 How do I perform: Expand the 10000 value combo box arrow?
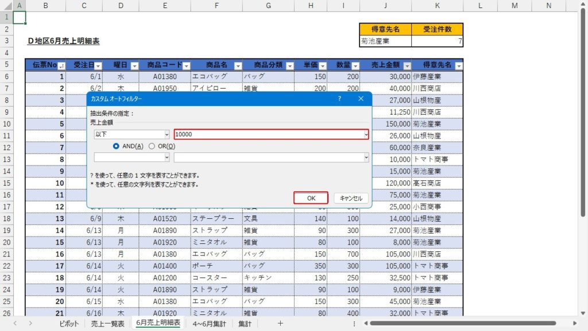pos(366,134)
